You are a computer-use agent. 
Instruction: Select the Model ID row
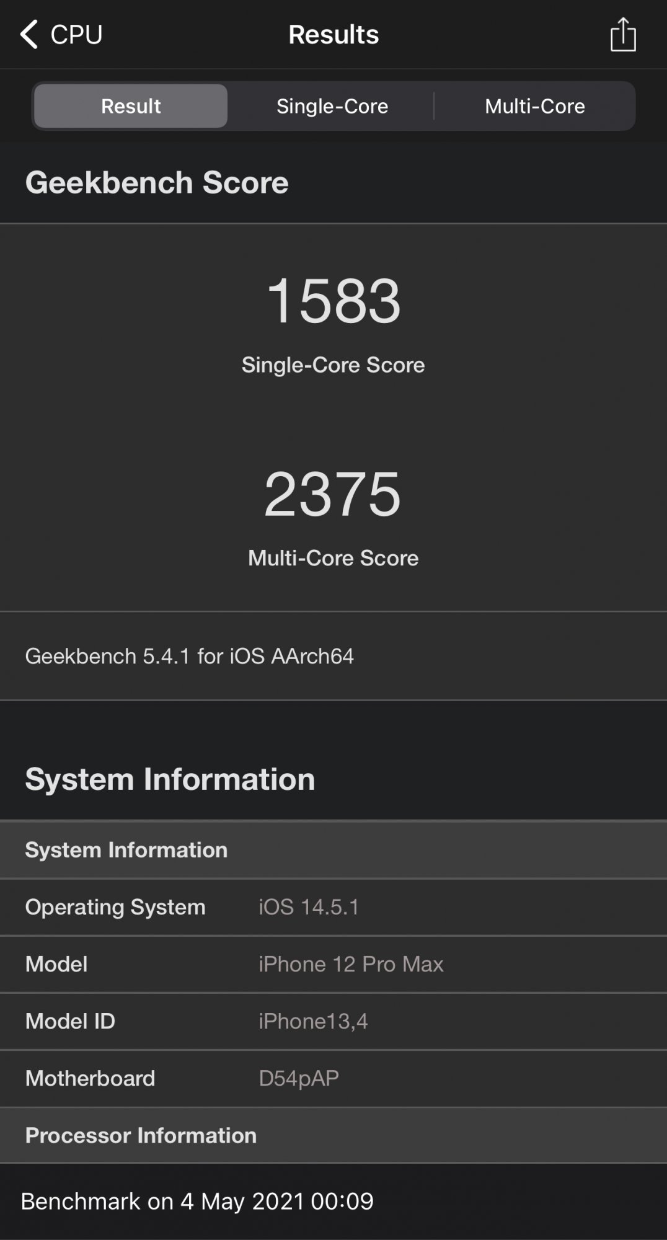coord(333,1021)
